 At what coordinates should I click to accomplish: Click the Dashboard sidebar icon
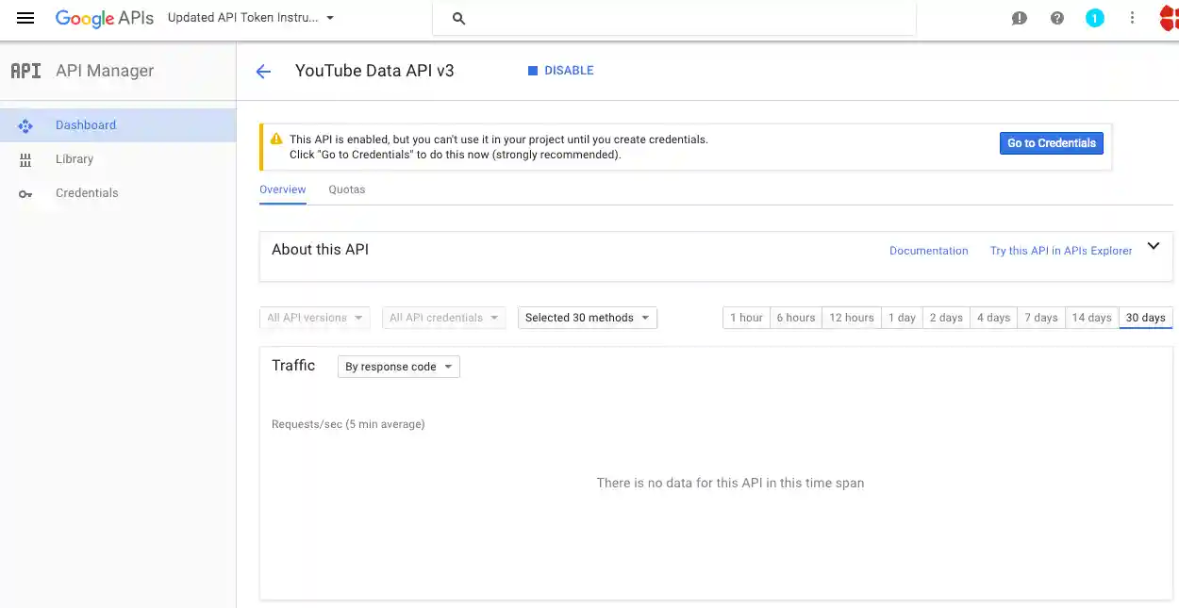coord(25,125)
